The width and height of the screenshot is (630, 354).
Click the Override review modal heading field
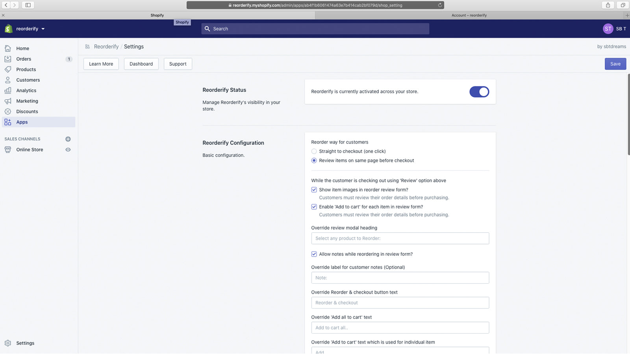[x=400, y=238]
